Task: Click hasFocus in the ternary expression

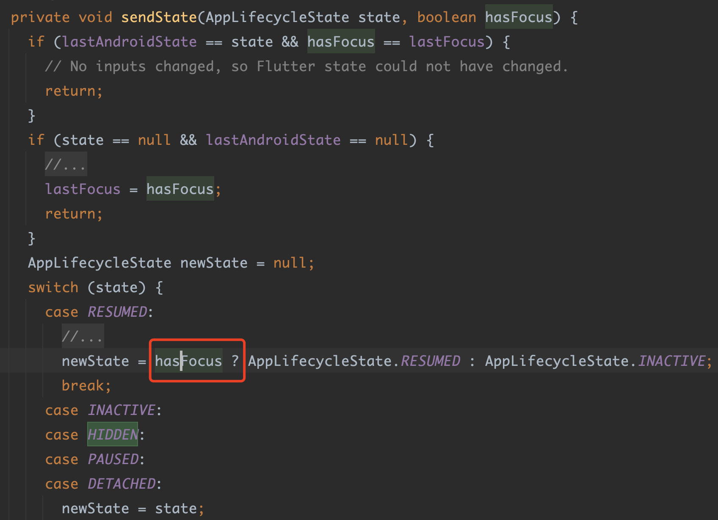Action: click(188, 361)
